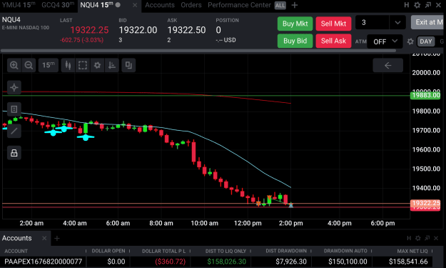
Task: Zoom in on the chart with magnifier plus
Action: 14,65
